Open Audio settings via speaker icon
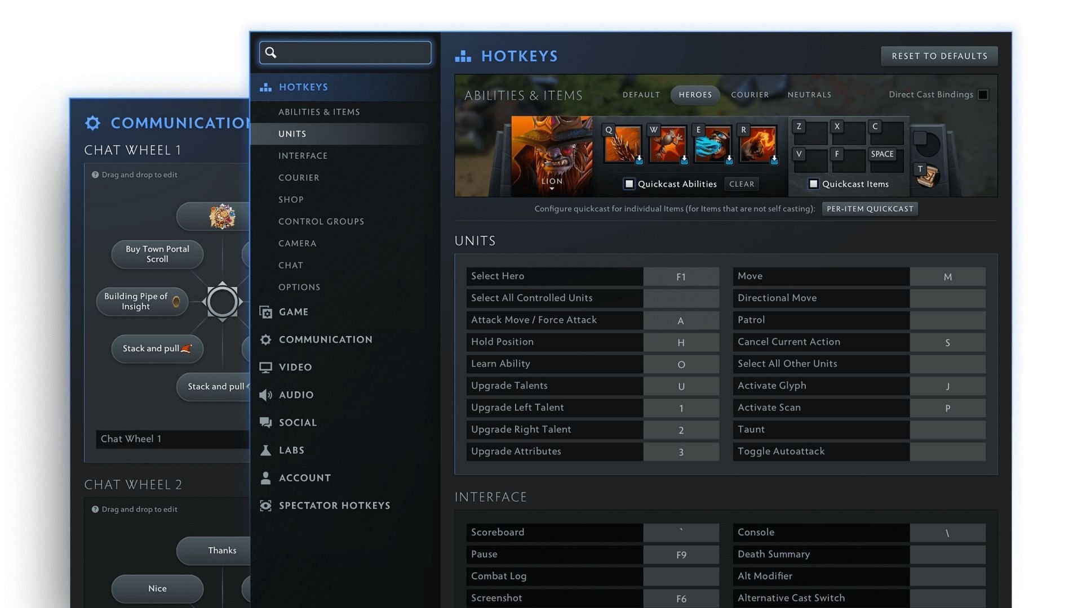 tap(265, 395)
